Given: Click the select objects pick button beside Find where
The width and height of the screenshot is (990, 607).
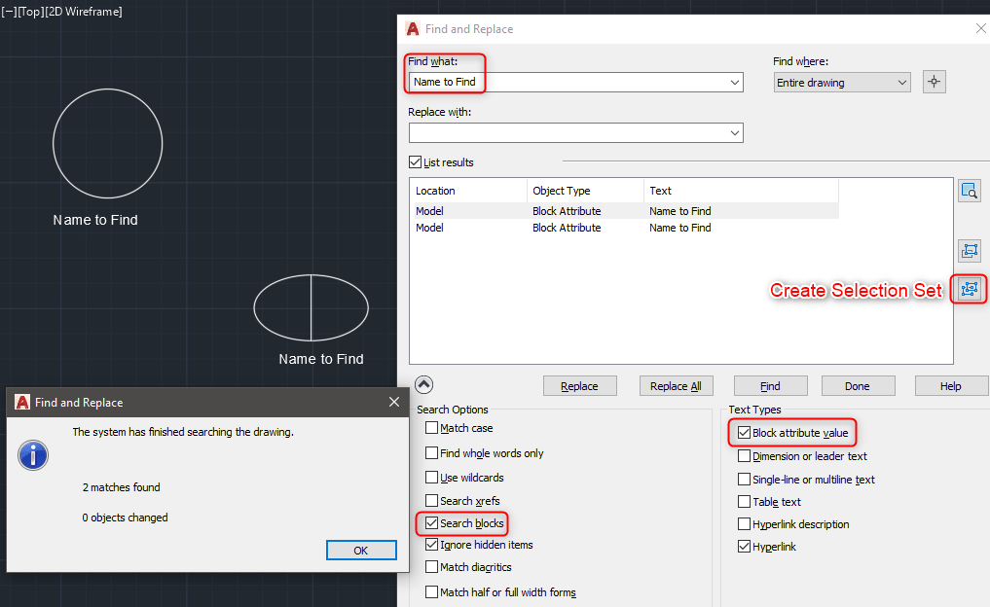Looking at the screenshot, I should 934,82.
